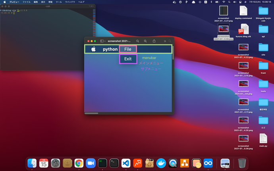The height and width of the screenshot is (171, 274).
Task: Open Finder from the Dock
Action: pos(32,163)
